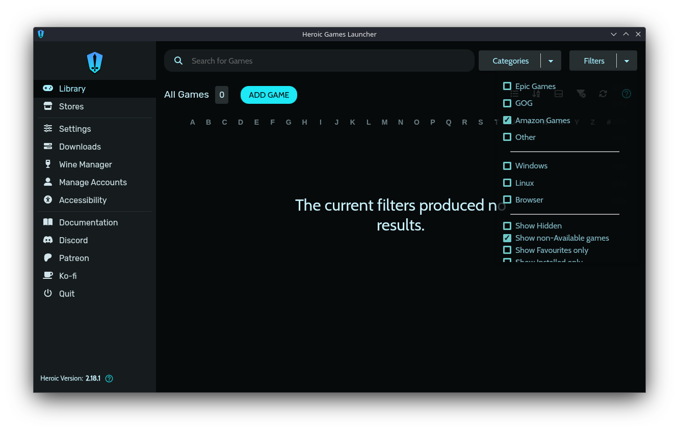This screenshot has width=679, height=432.
Task: Open the Ko-fi link
Action: 95,276
